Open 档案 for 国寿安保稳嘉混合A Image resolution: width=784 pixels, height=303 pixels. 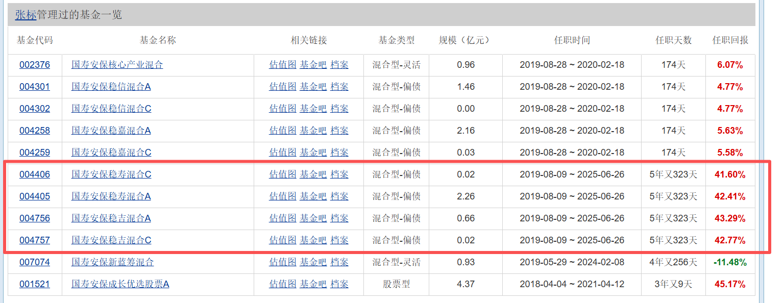pos(339,131)
